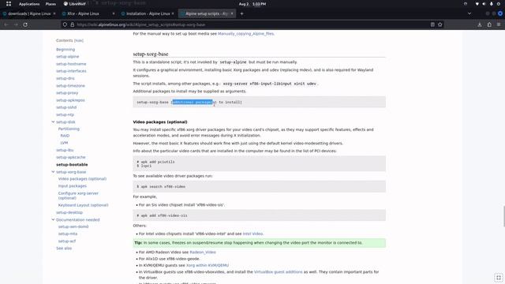Click the network status icon
The image size is (505, 284).
pyautogui.click(x=477, y=4)
